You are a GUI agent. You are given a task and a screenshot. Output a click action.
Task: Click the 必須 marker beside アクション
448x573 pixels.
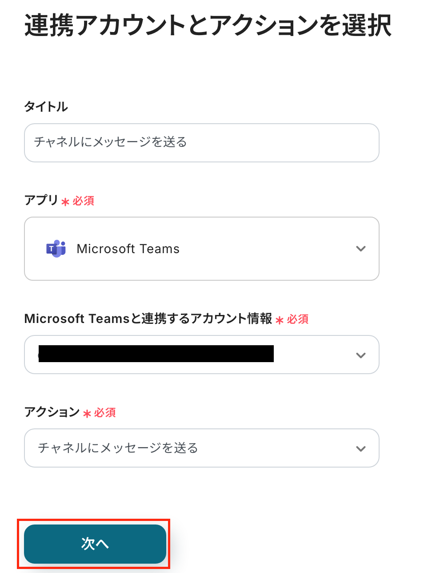click(x=105, y=413)
